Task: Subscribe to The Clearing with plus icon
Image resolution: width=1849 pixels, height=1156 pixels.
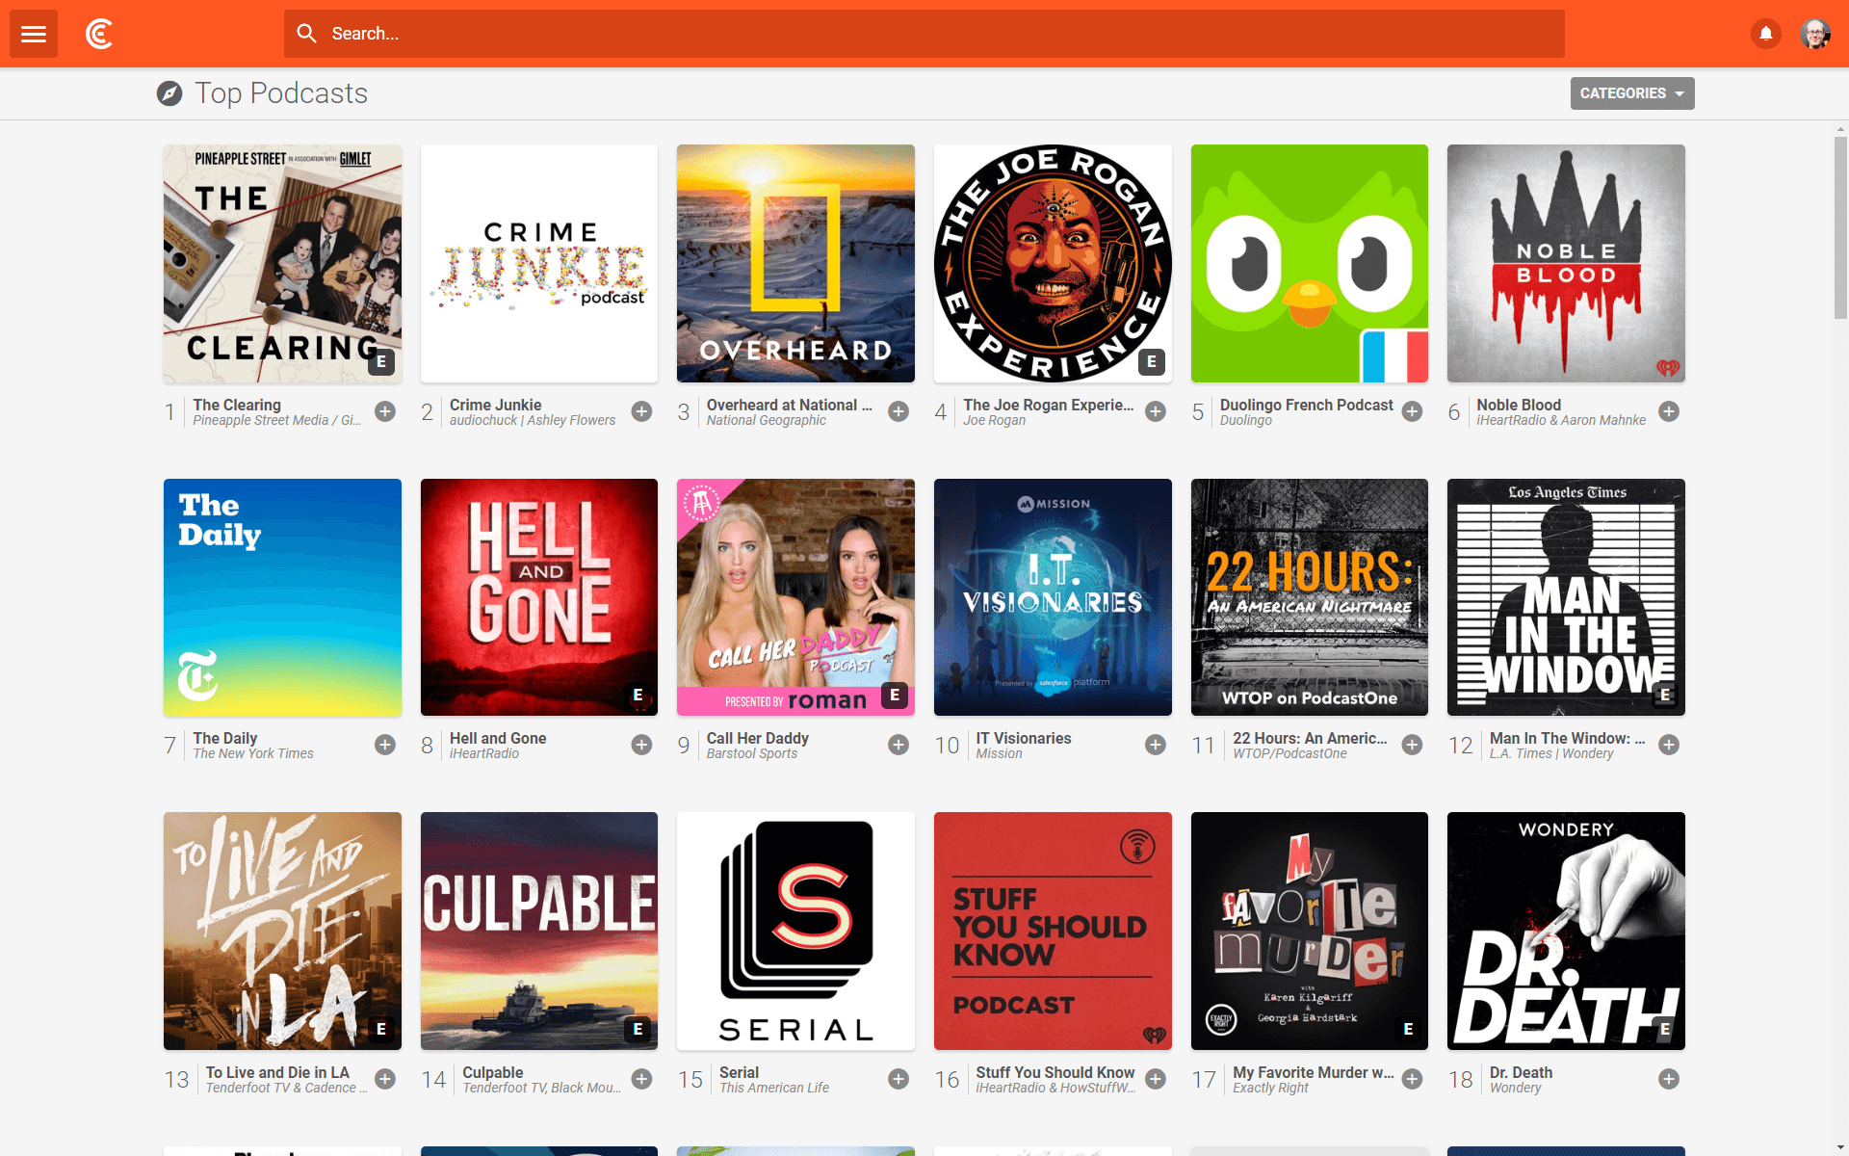Action: coord(385,411)
